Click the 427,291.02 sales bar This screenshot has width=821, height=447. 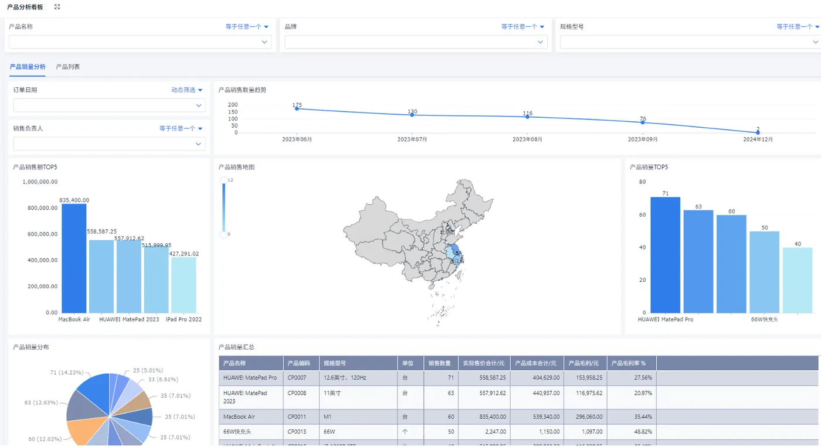[184, 285]
